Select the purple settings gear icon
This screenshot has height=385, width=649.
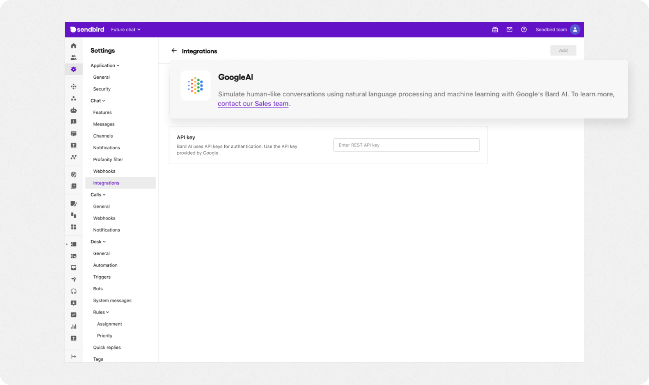tap(73, 69)
